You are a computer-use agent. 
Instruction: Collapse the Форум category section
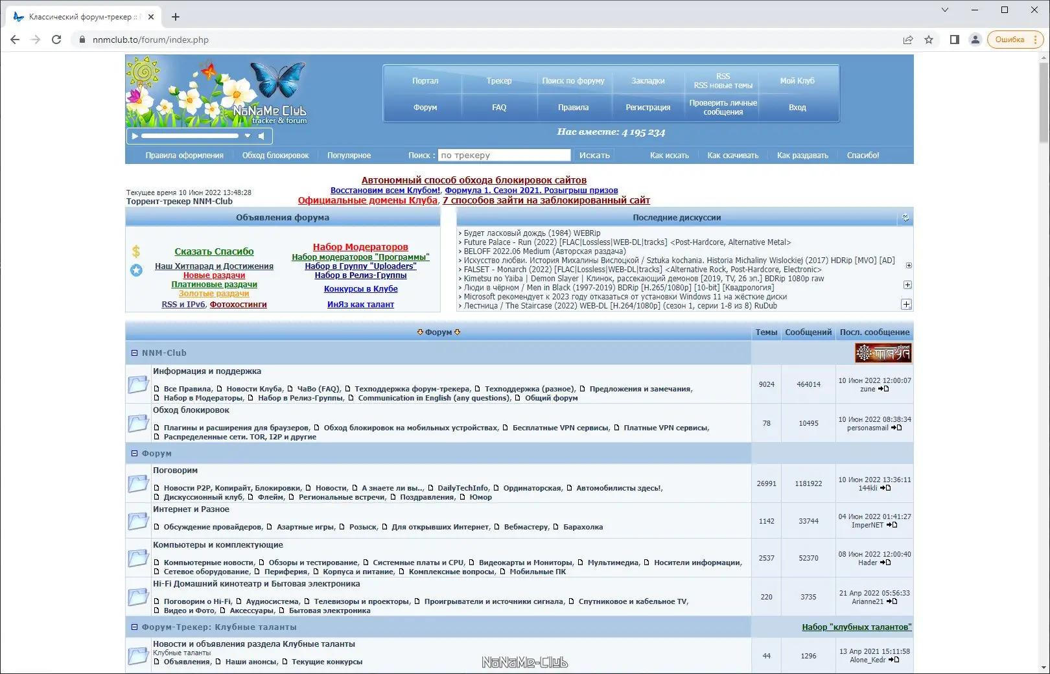click(x=135, y=454)
